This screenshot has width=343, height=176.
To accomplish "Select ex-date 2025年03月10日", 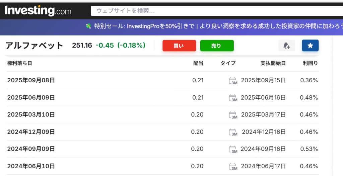I will pyautogui.click(x=31, y=115).
